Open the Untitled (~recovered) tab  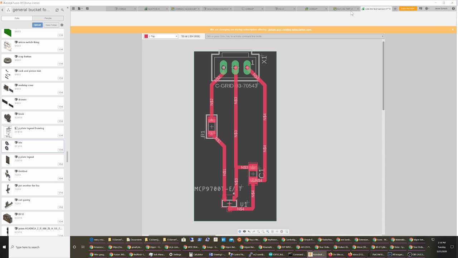[185, 9]
